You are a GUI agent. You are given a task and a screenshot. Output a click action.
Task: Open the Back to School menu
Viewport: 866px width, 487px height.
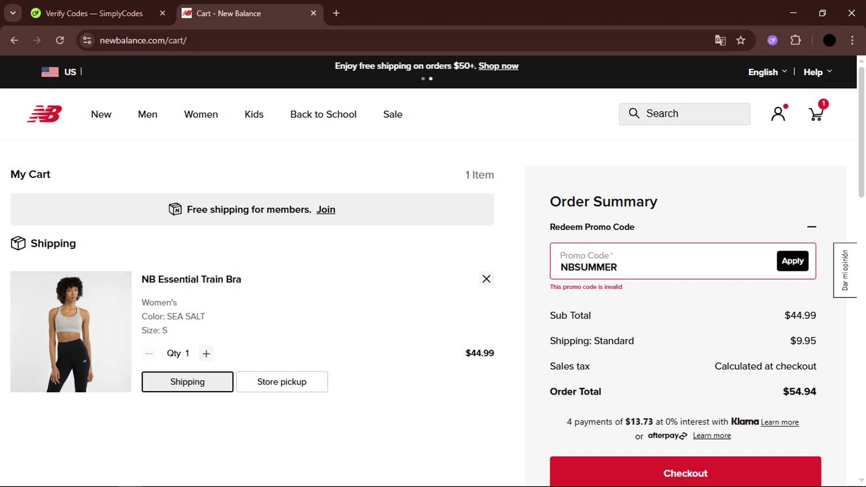pos(323,114)
